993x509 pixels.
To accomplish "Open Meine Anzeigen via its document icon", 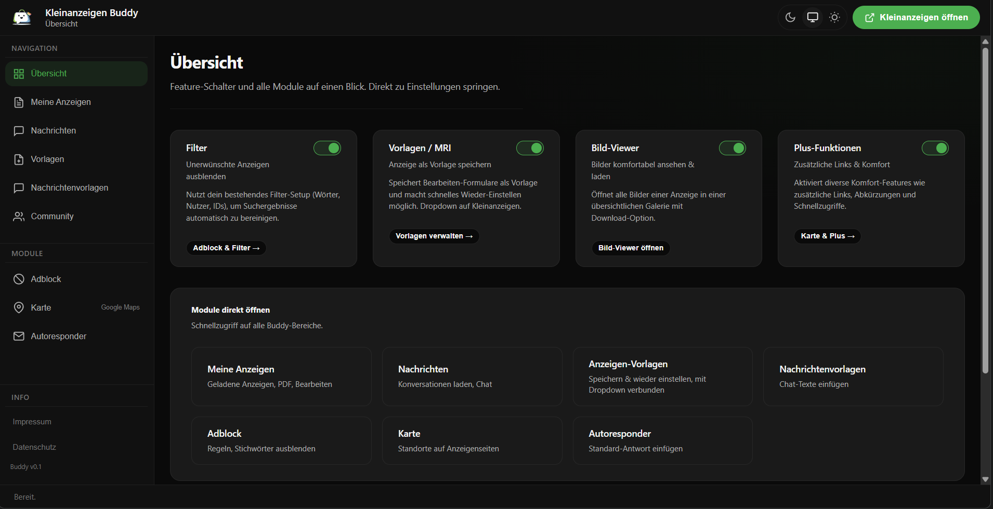I will tap(19, 102).
